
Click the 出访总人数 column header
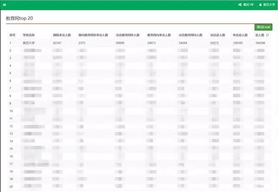218,35
